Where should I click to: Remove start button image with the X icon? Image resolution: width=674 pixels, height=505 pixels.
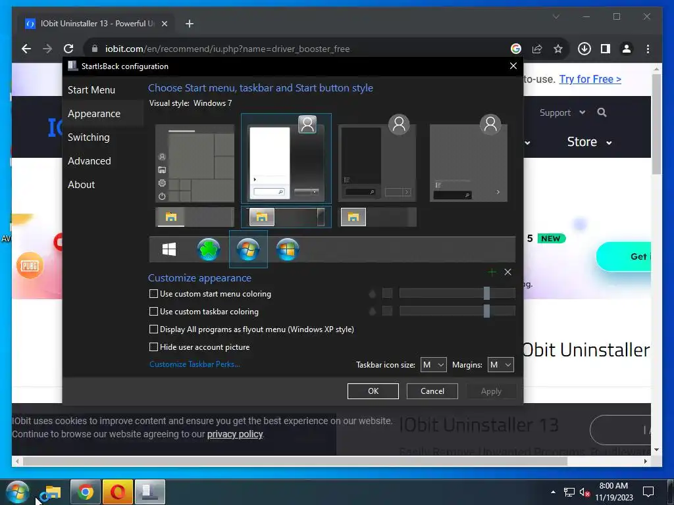click(x=507, y=272)
